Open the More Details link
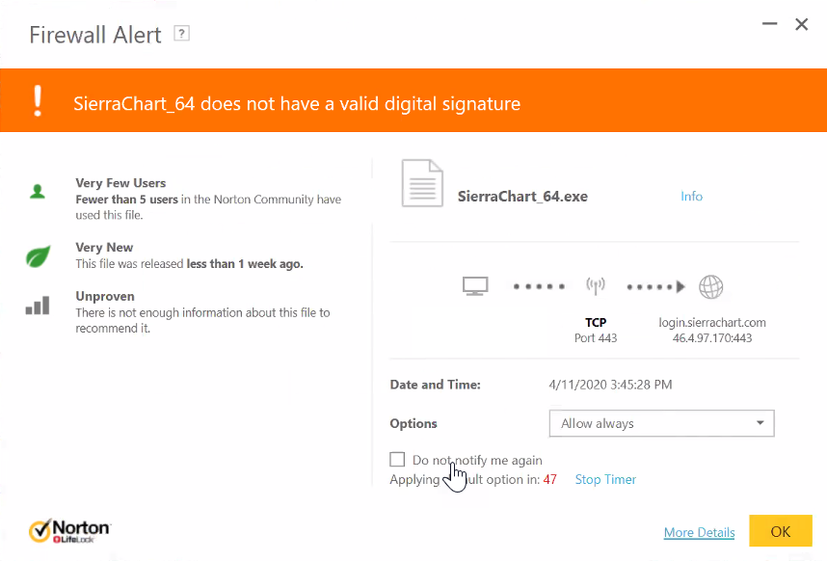This screenshot has height=561, width=827. 699,532
